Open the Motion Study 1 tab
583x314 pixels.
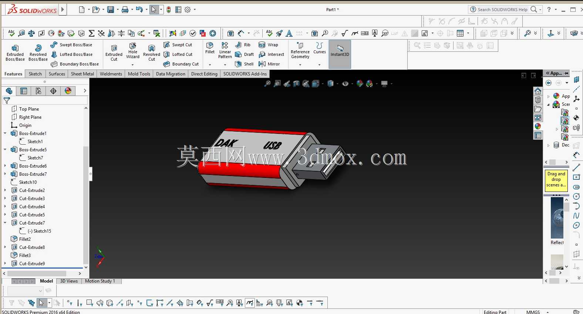(x=100, y=281)
